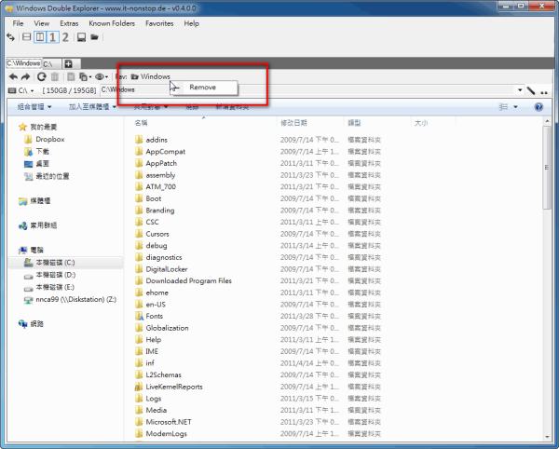This screenshot has height=449, width=559.
Task: Add a new tab with plus icon
Action: [68, 63]
